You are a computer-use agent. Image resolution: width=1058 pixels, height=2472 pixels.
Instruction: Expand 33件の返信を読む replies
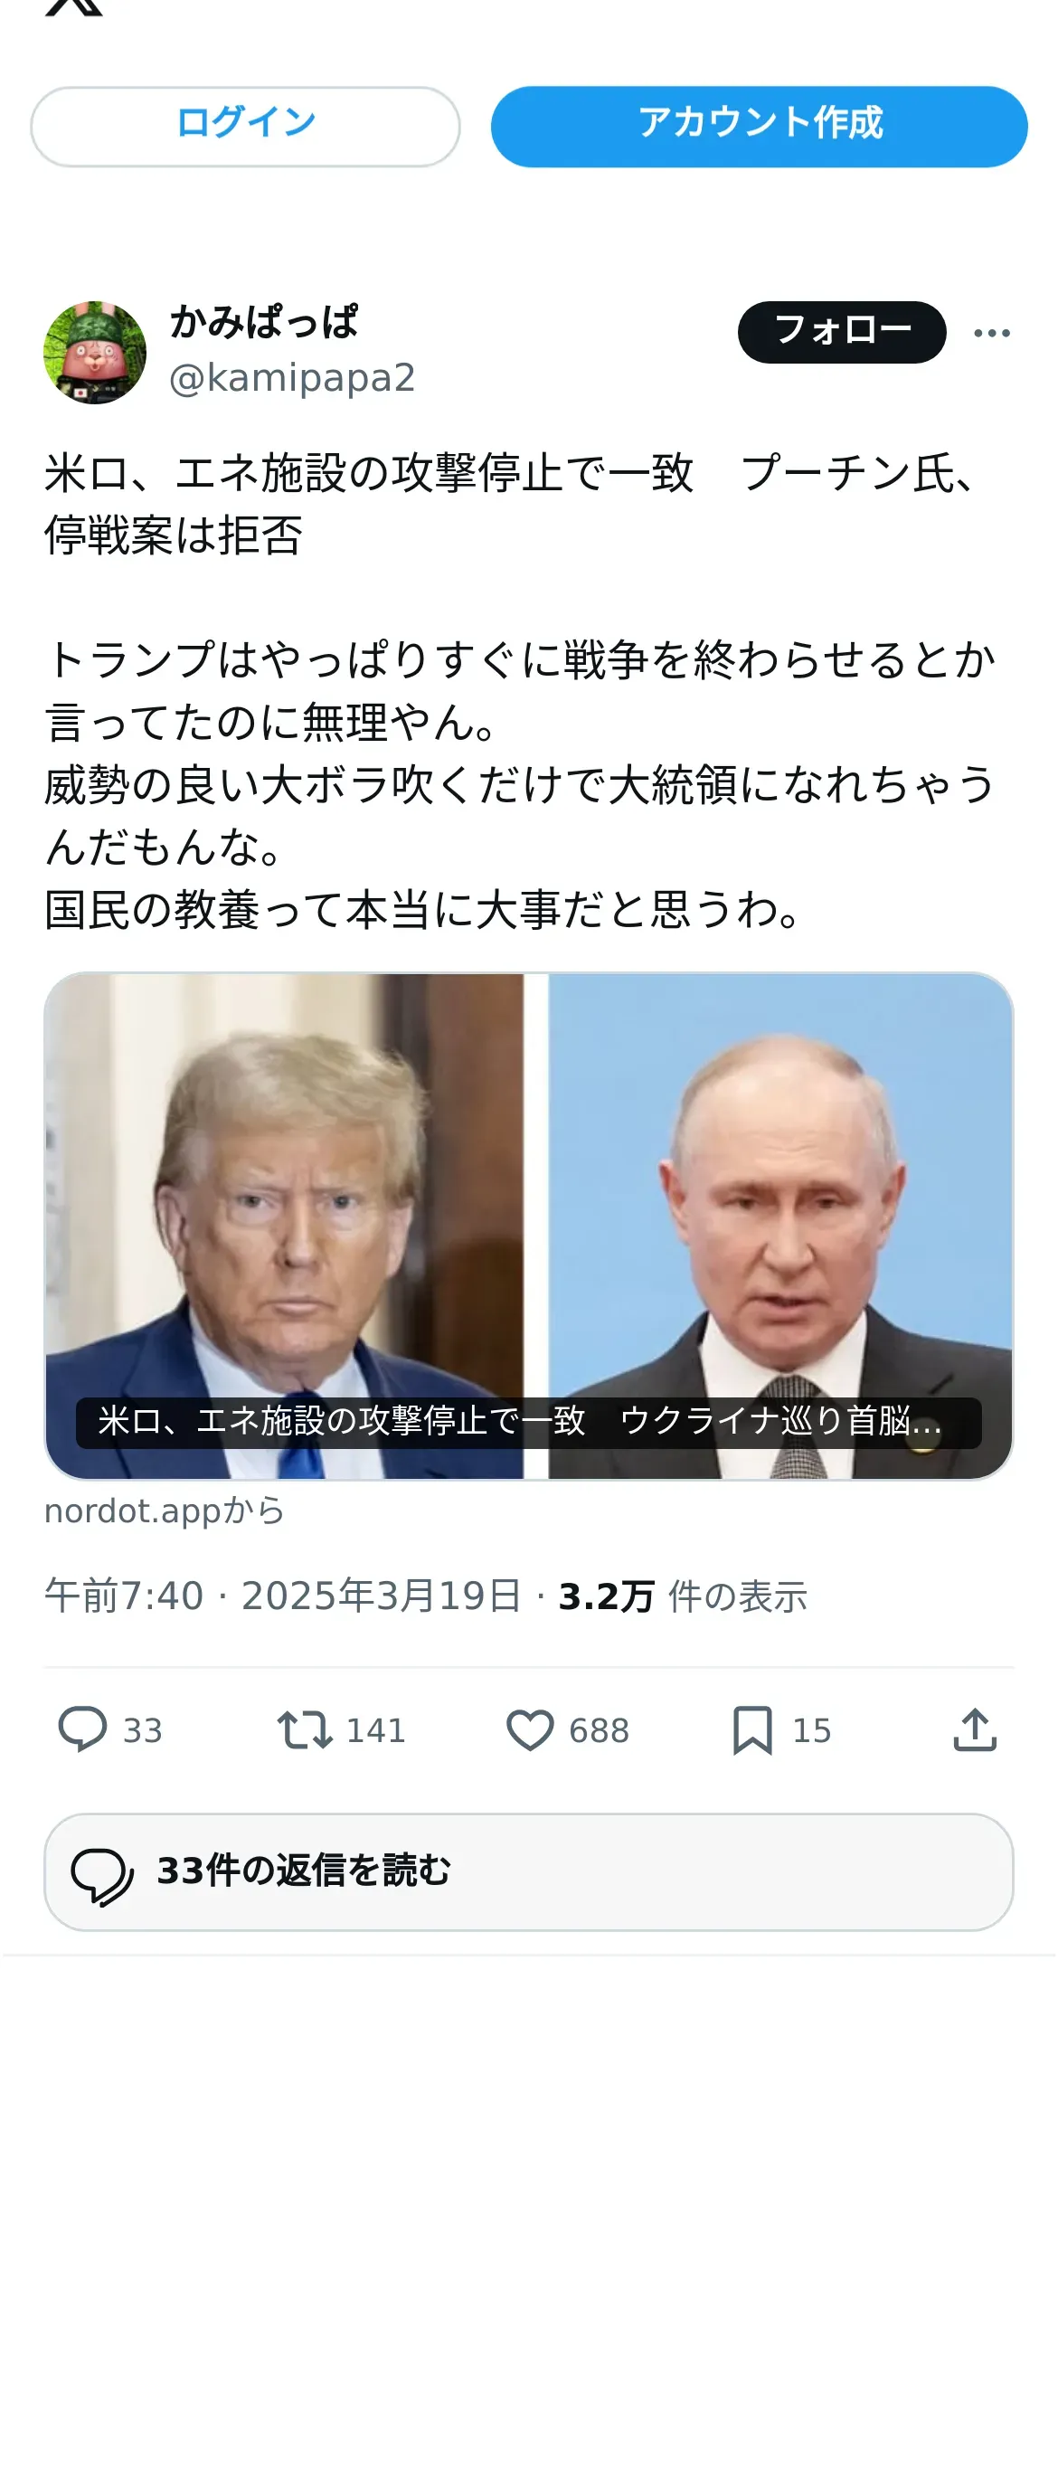528,1871
